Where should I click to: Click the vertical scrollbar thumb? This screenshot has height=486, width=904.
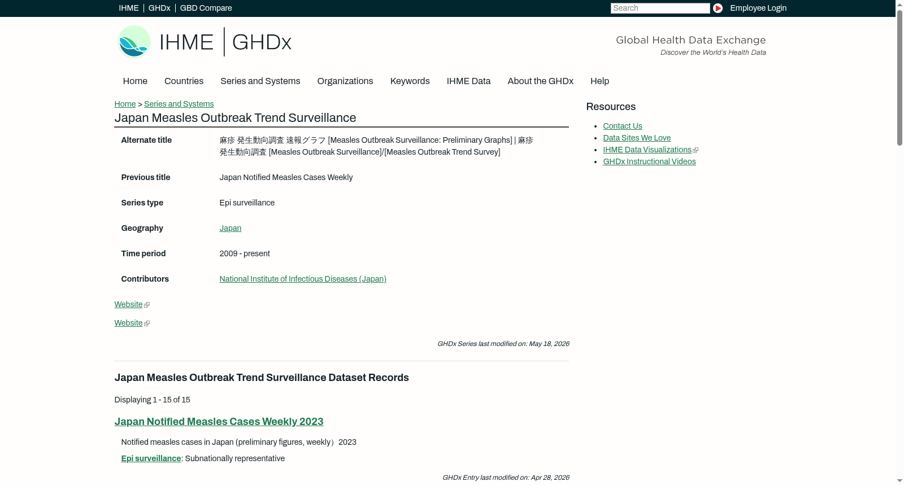[899, 77]
